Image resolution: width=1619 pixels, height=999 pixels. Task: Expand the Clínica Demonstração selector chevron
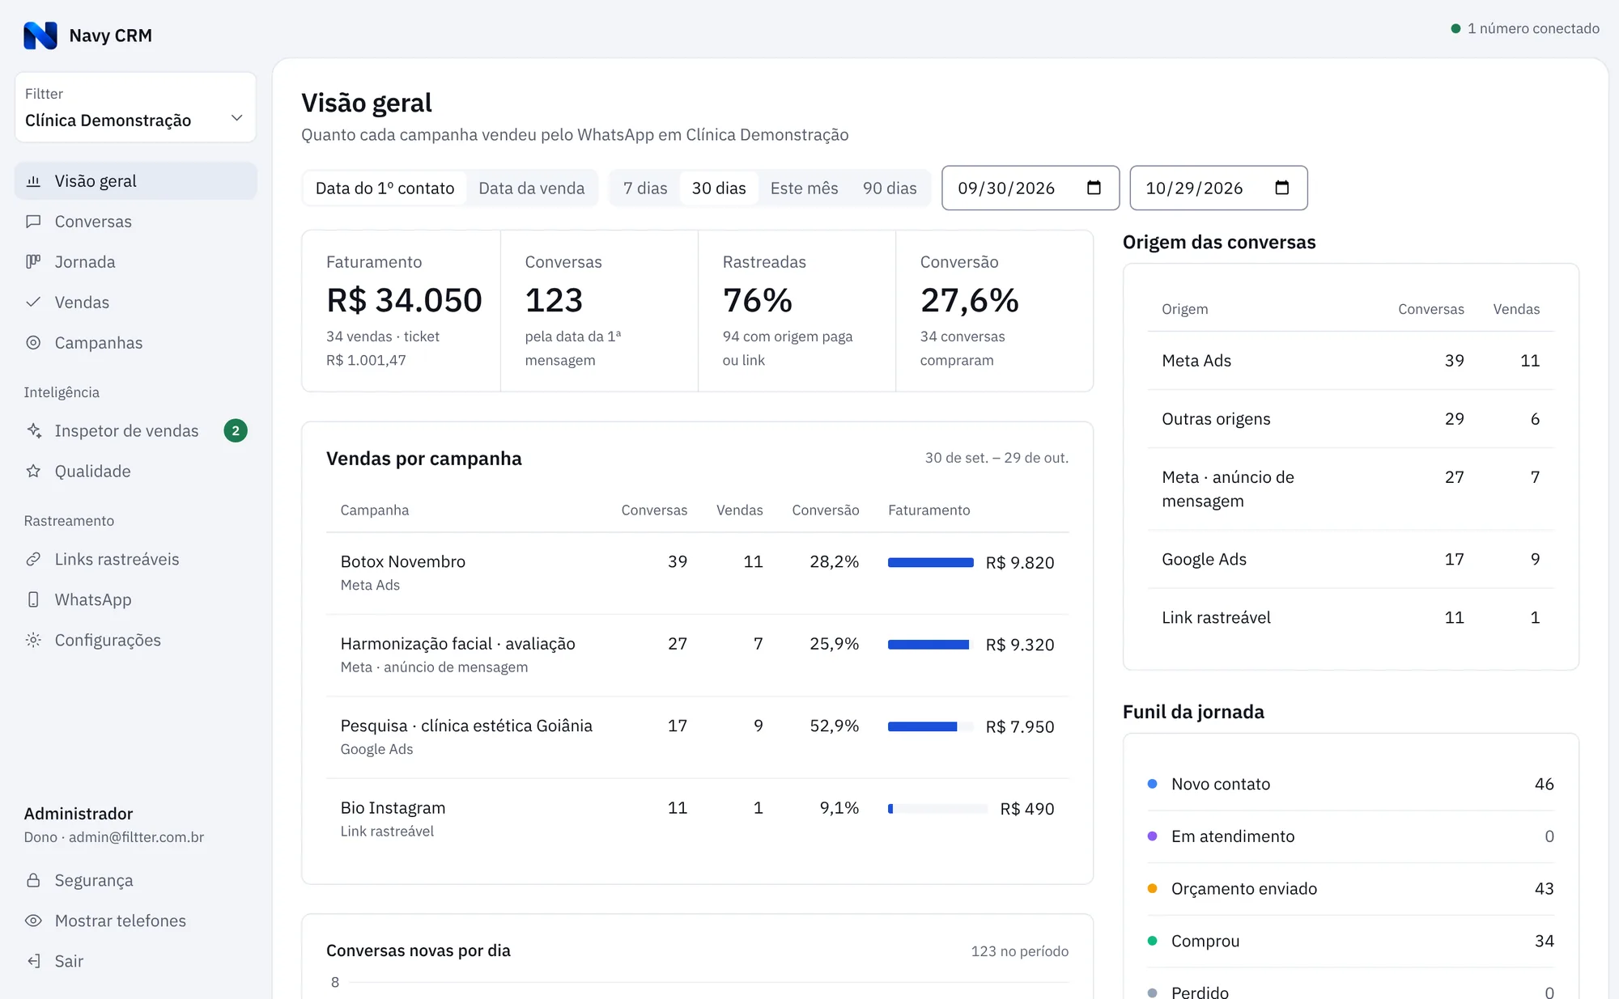coord(236,118)
